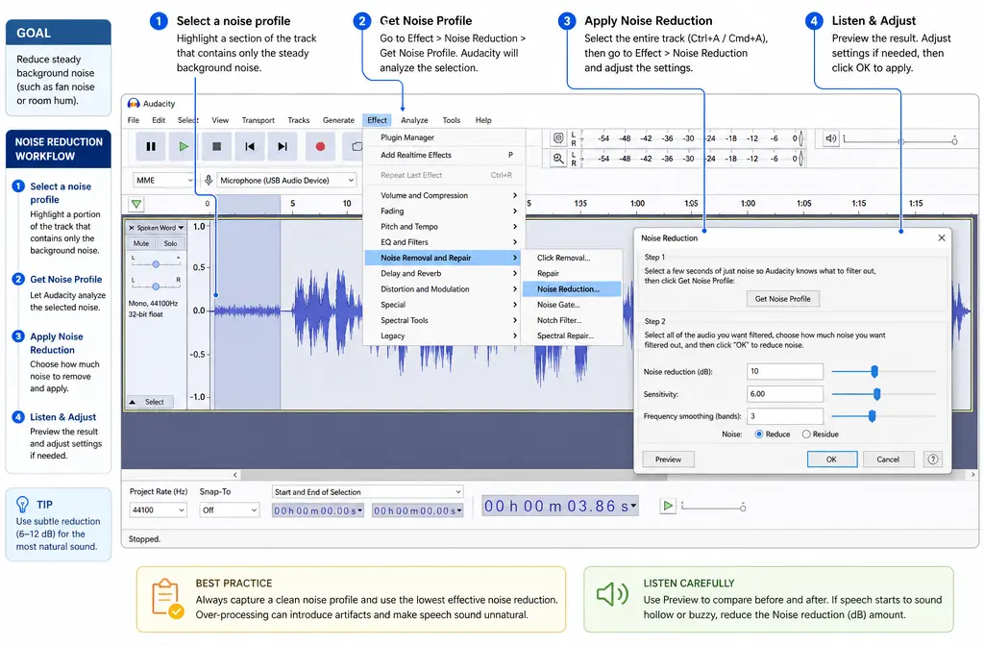Select the Reduce noise radio button
Screen dimensions: 984x646
pos(759,435)
